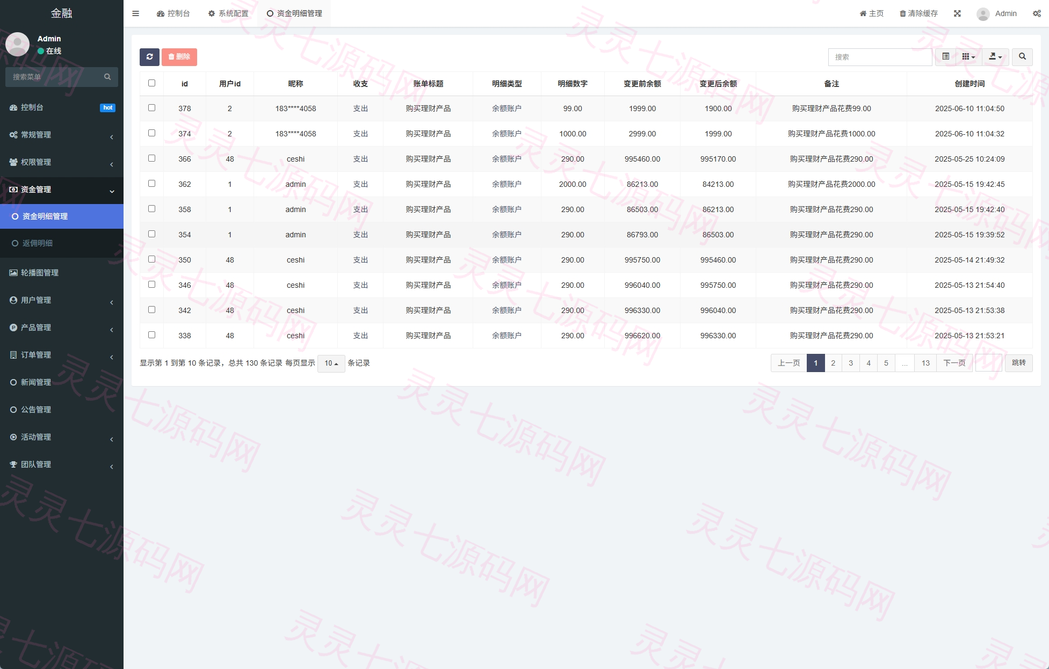1049x669 pixels.
Task: Expand the 产品管理 sidebar menu
Action: (x=62, y=328)
